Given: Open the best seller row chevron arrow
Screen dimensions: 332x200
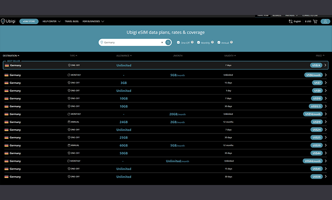Looking at the screenshot, I should coord(325,65).
